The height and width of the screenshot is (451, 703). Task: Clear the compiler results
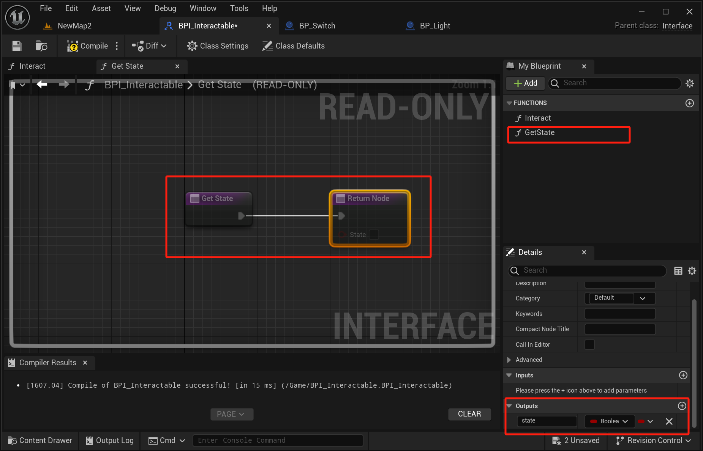coord(469,414)
